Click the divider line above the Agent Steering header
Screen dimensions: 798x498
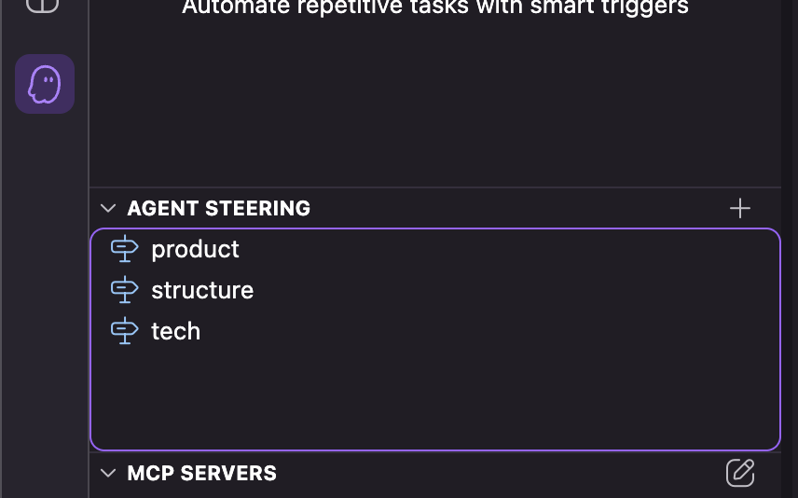click(434, 188)
